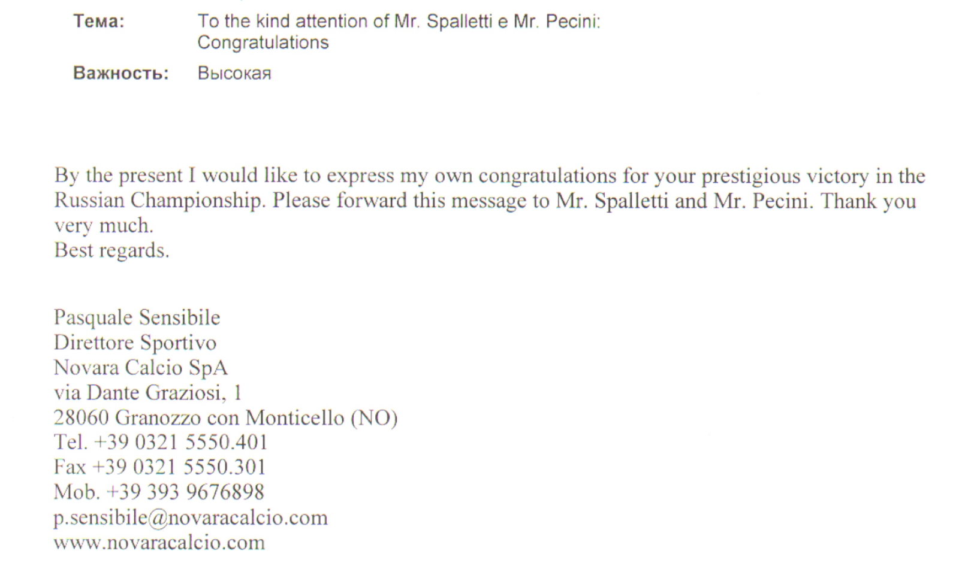This screenshot has height=587, width=959.
Task: Click the Tel. +39 0321 5550.401 number
Action: [160, 442]
